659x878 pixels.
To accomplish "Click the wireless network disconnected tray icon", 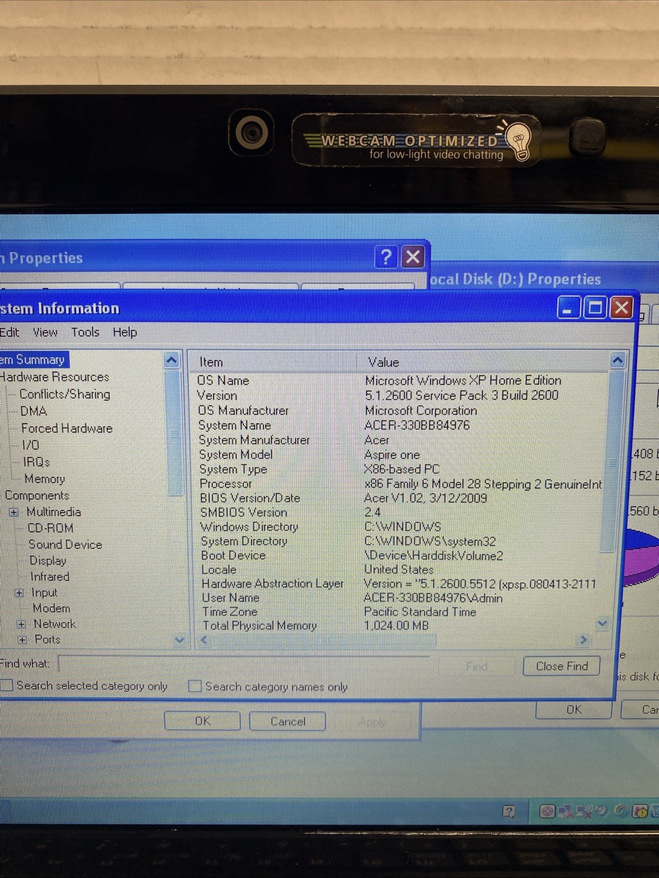I will point(584,812).
